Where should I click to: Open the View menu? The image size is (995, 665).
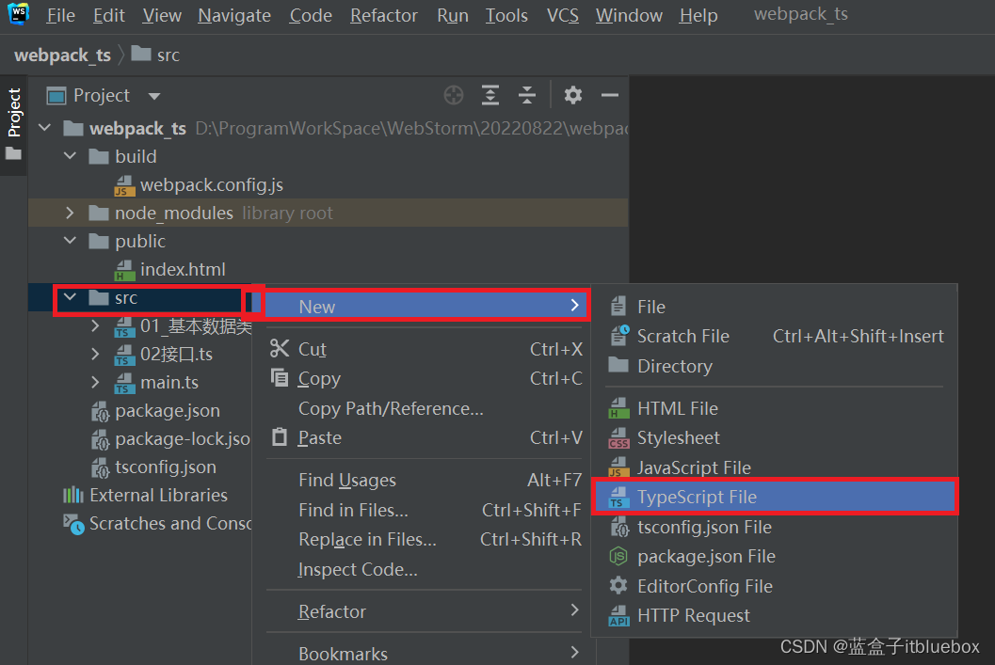(161, 15)
